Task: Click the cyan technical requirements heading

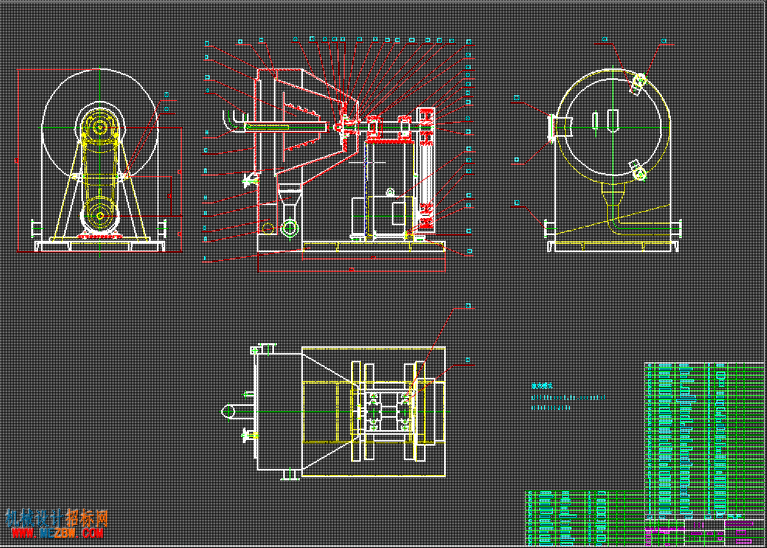Action: click(x=542, y=386)
